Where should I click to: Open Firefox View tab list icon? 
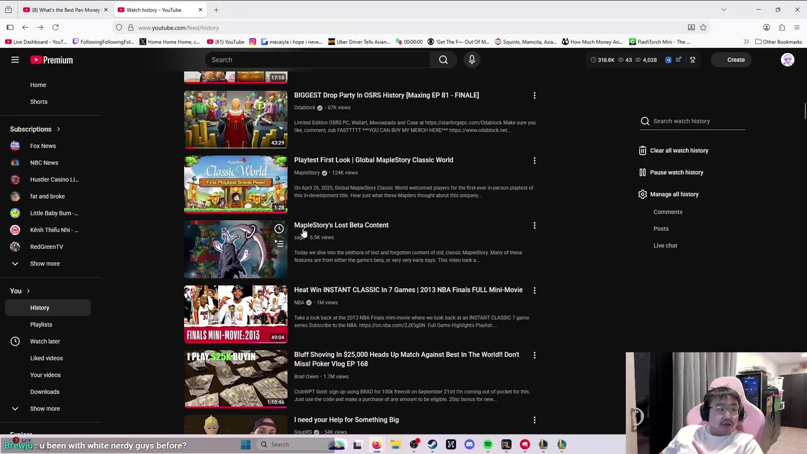point(8,9)
